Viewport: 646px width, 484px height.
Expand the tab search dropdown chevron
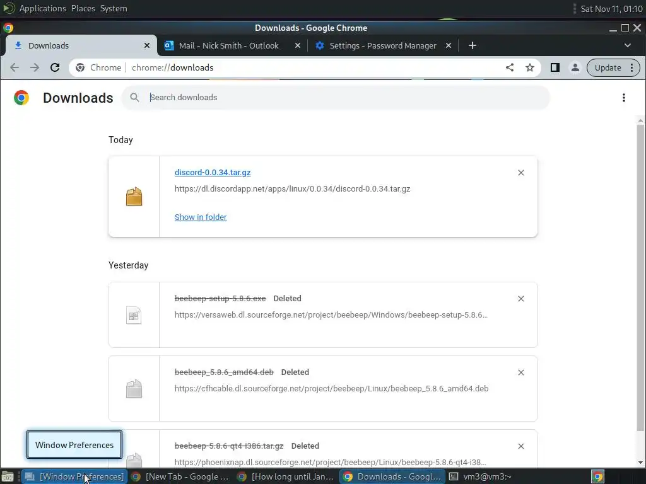coord(628,45)
